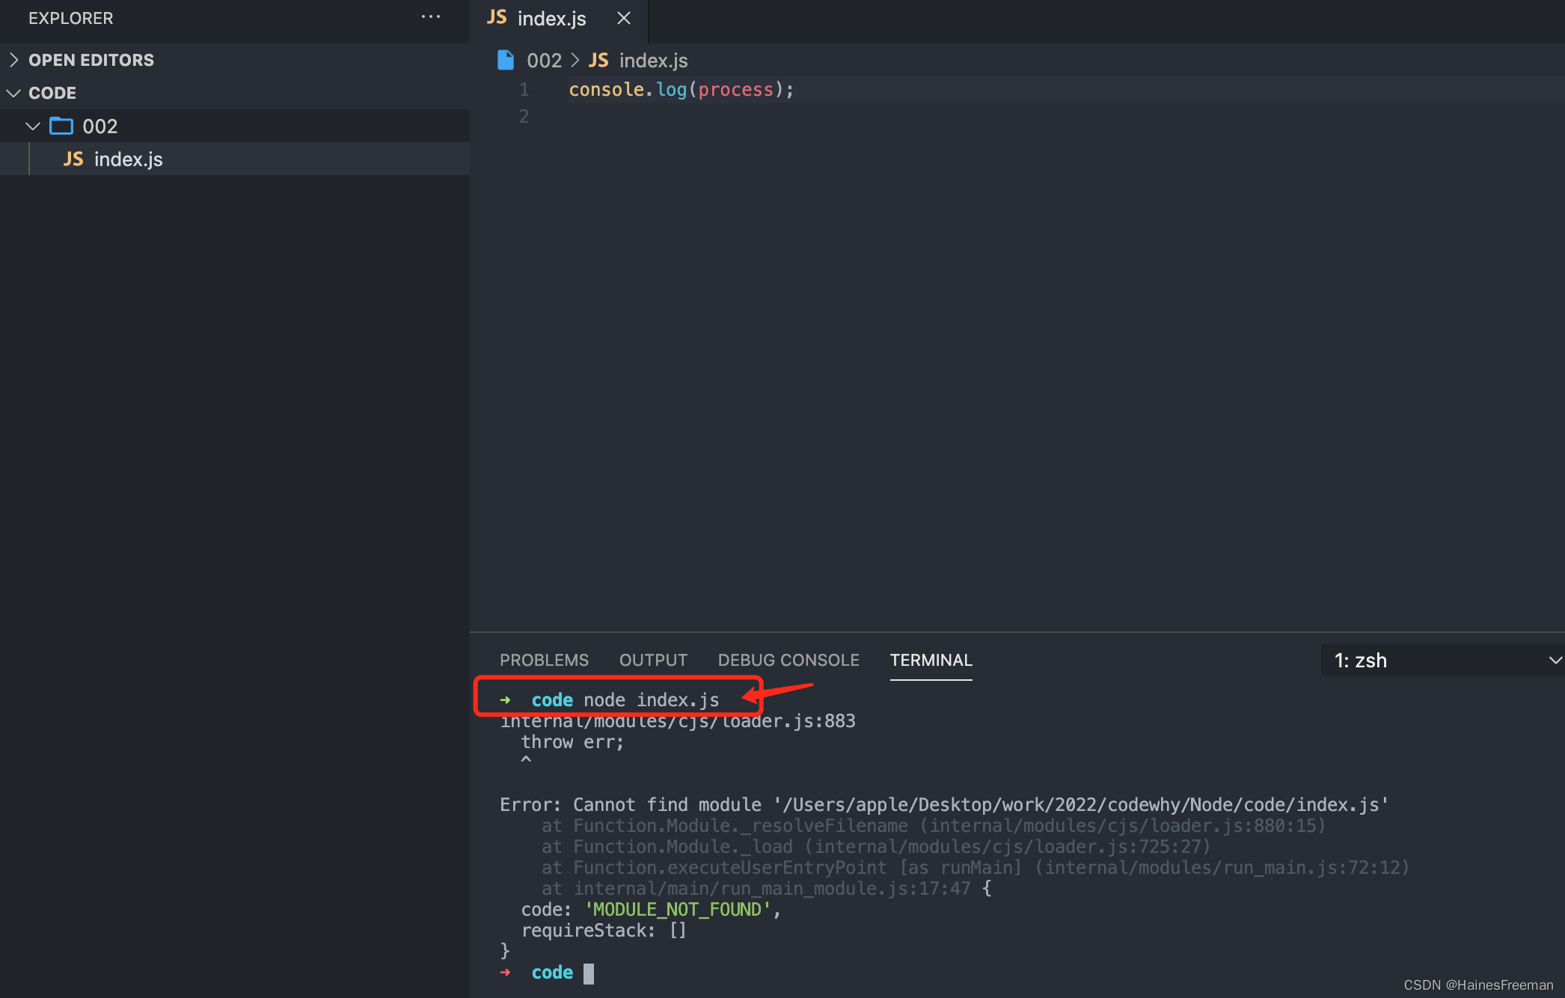
Task: Click the arrow prompt icon in the terminal
Action: pos(506,699)
